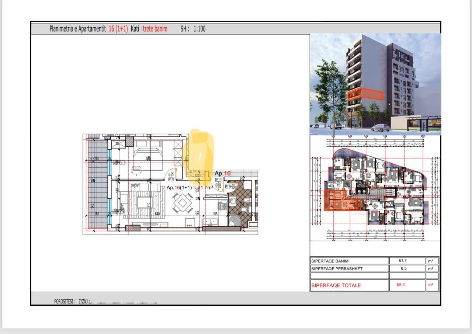Click the dining table with four chairs
The width and height of the screenshot is (472, 334).
click(183, 203)
